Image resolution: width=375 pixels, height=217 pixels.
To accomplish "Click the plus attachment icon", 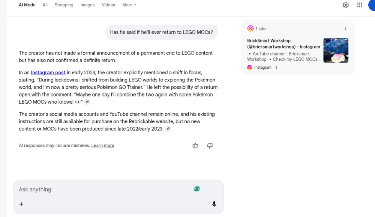I will [x=21, y=204].
